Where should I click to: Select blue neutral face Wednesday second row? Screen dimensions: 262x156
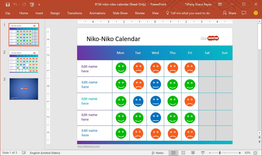(156, 84)
